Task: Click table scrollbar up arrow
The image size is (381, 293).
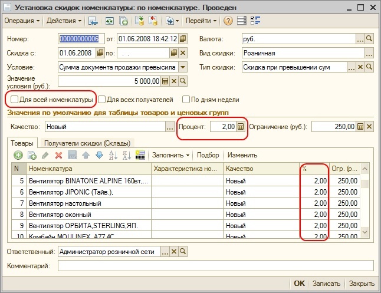Action: click(364, 169)
